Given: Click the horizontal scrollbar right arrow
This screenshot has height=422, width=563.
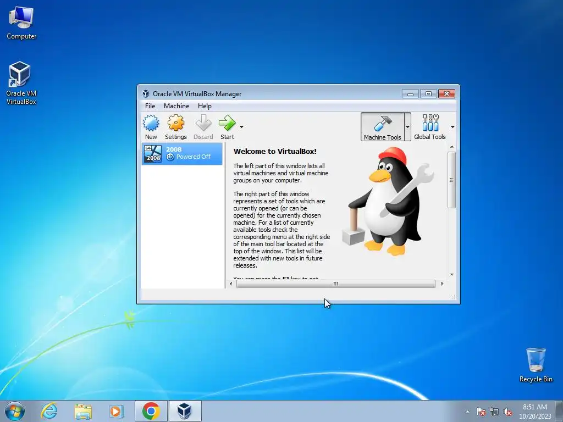Looking at the screenshot, I should [442, 284].
